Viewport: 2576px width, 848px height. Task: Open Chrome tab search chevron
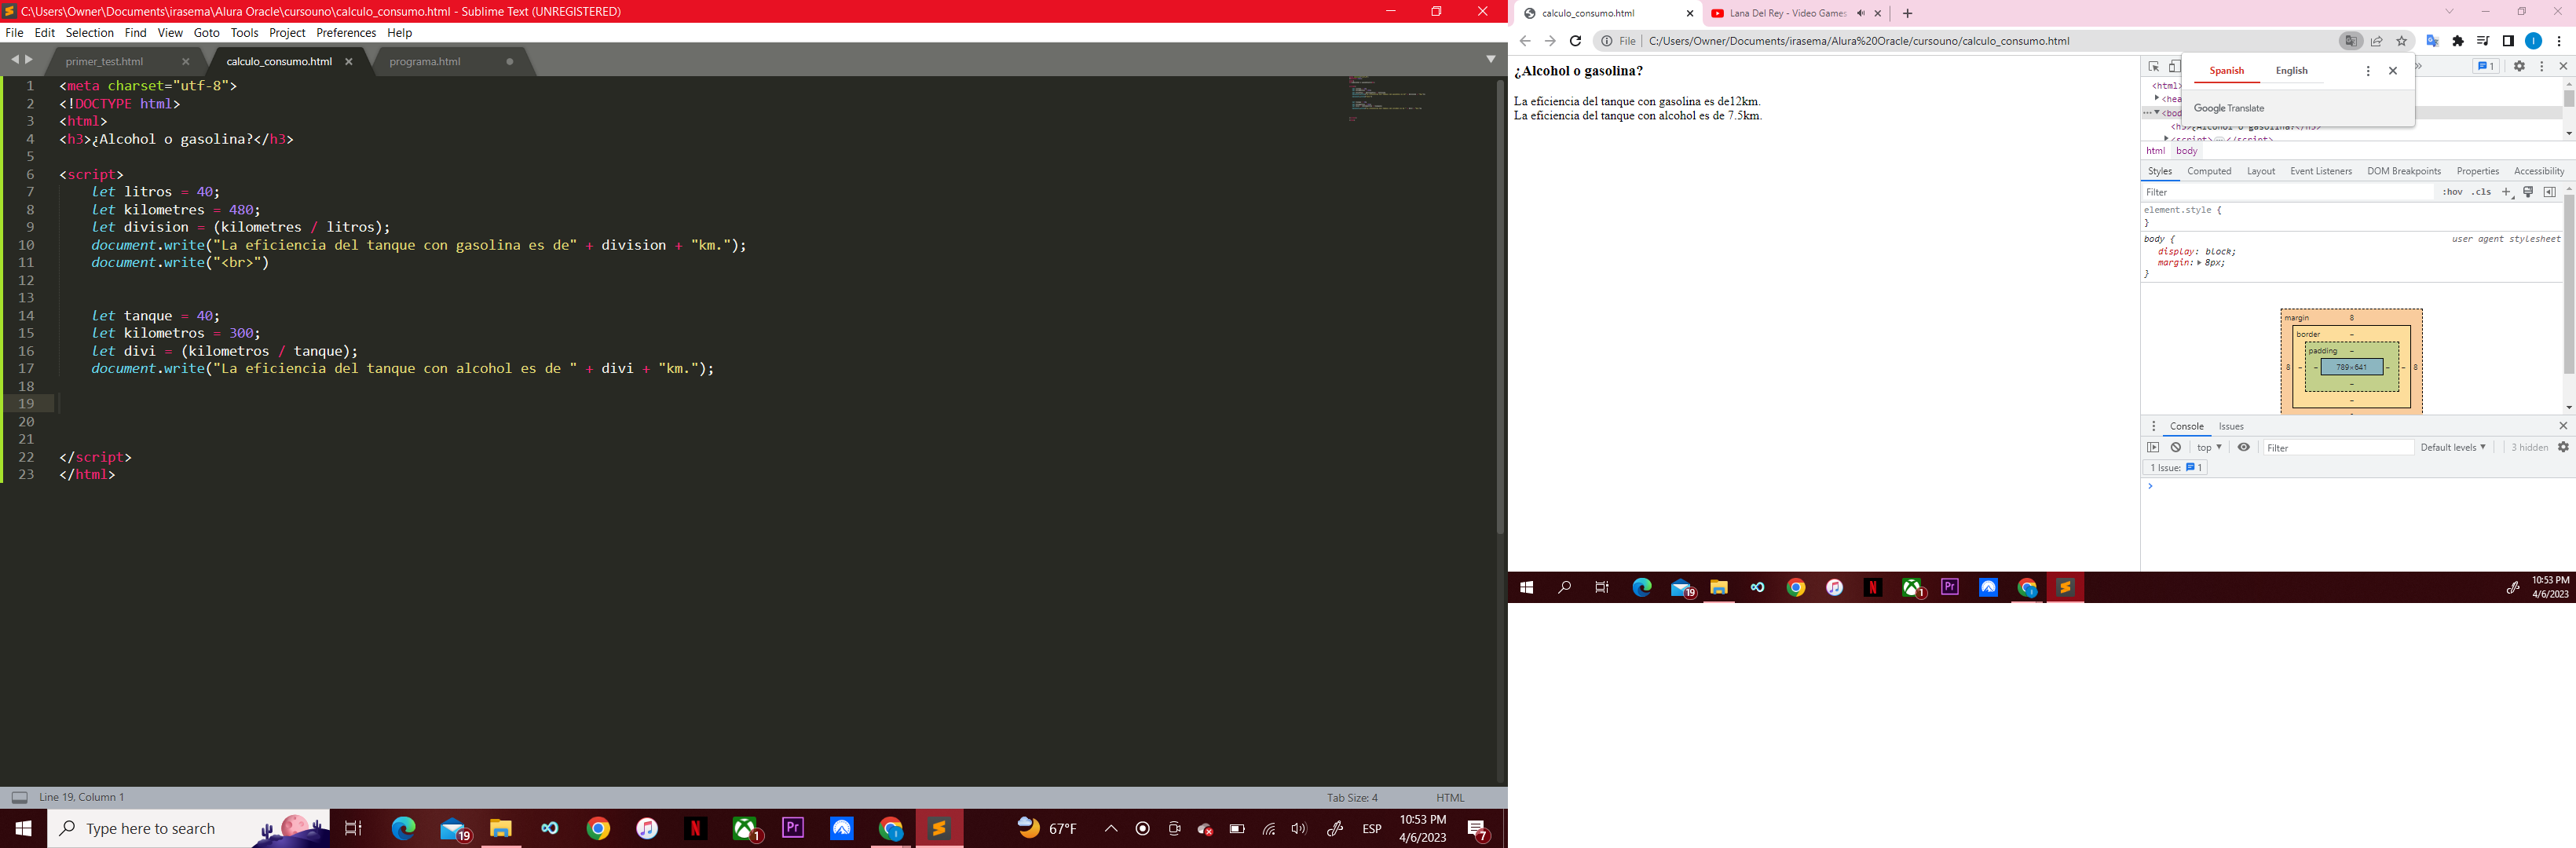pos(2449,12)
